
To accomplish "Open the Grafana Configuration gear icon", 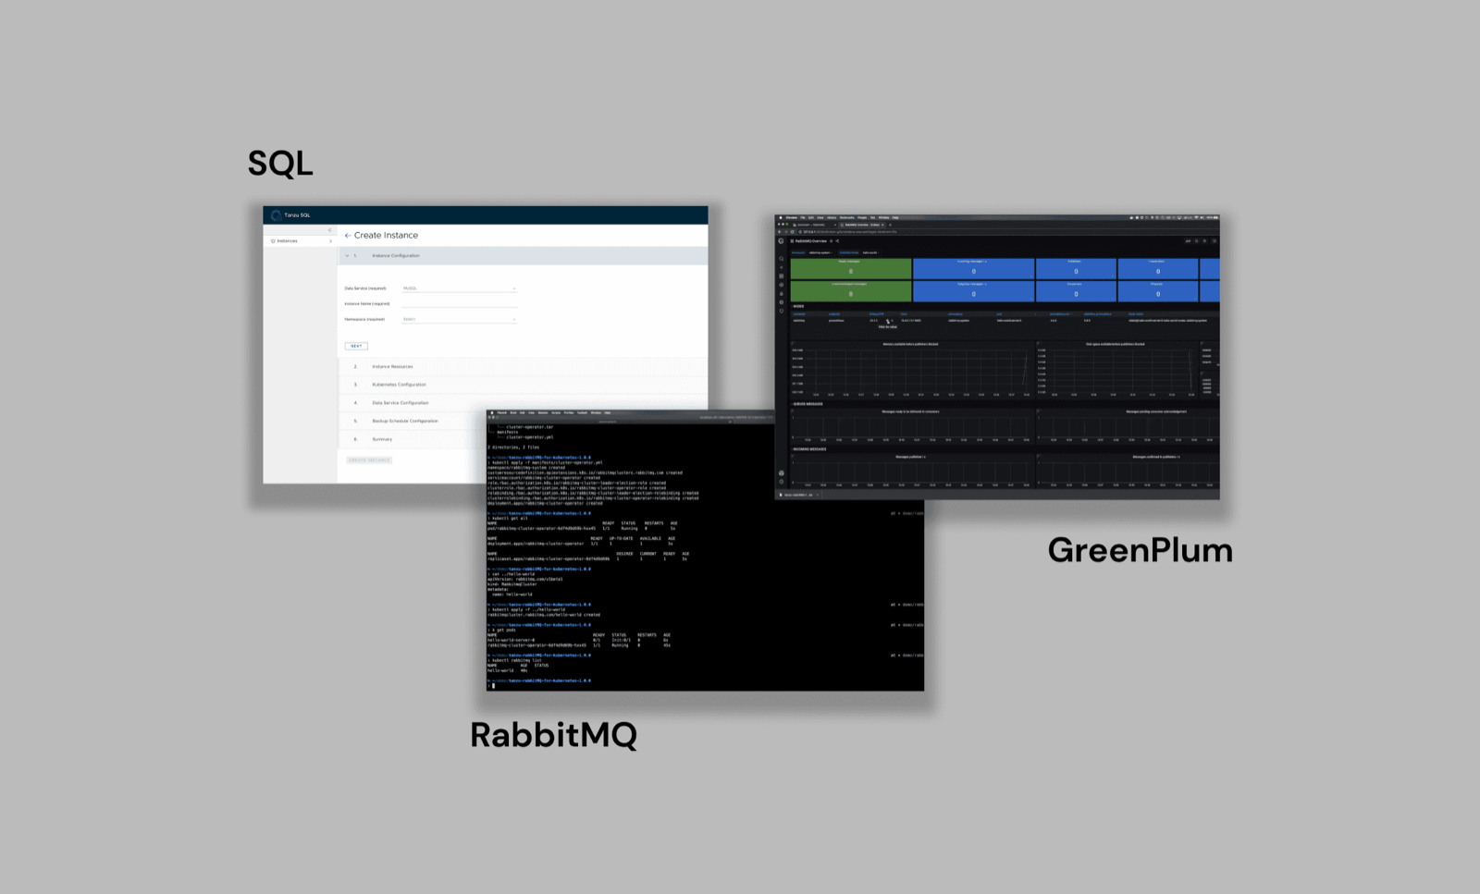I will (782, 302).
